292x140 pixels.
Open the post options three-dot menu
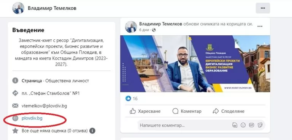[260, 27]
